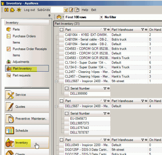Click the Inventory shapes icon
Viewport: 162px width, 155px height.
[10, 143]
